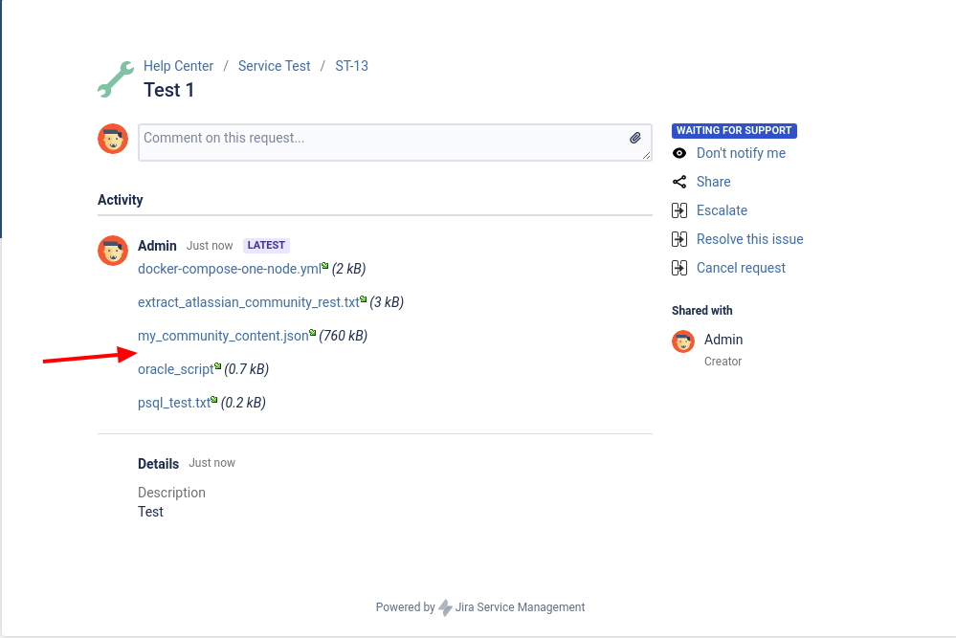Click the Creator label

tap(723, 362)
